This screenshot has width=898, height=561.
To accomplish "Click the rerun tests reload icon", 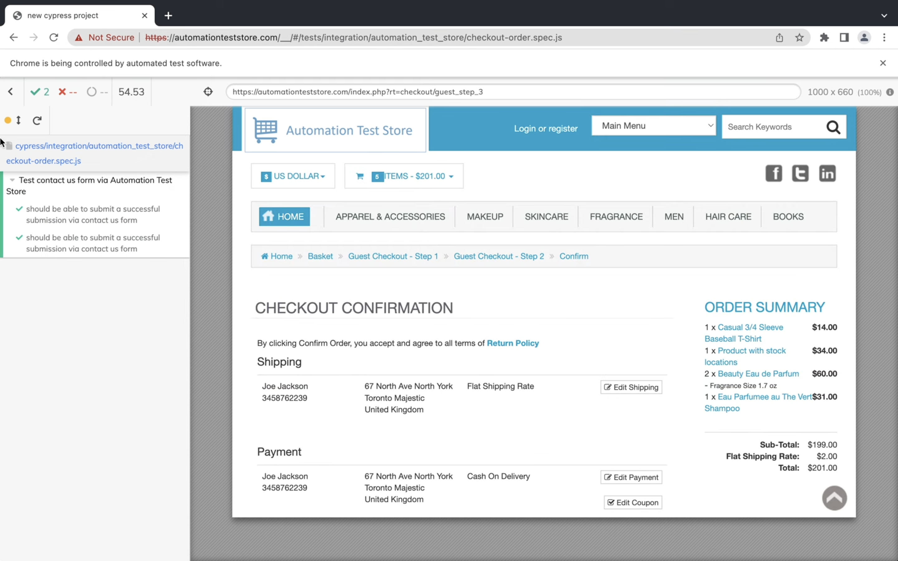I will (x=37, y=121).
